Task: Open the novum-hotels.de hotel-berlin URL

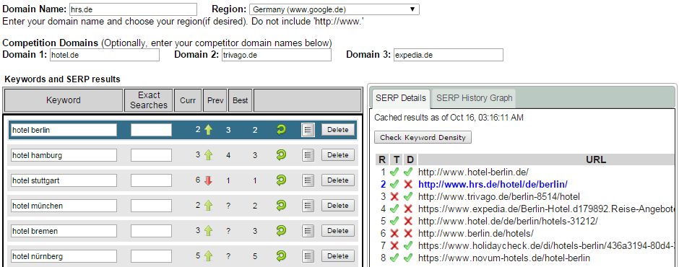Action: click(x=504, y=258)
